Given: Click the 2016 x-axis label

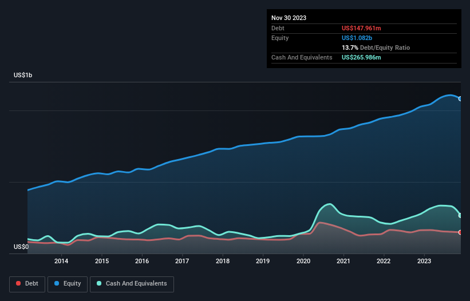Looking at the screenshot, I should tap(142, 261).
